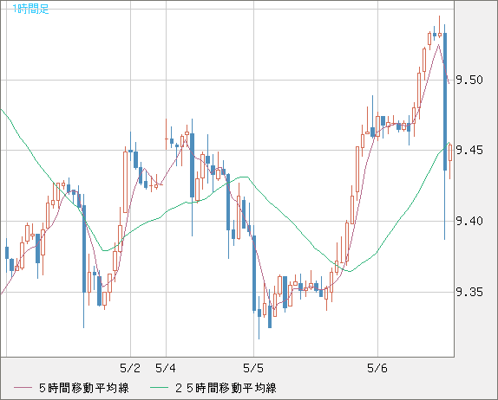Click the 9.40 price axis label
498x400 pixels.
469,221
